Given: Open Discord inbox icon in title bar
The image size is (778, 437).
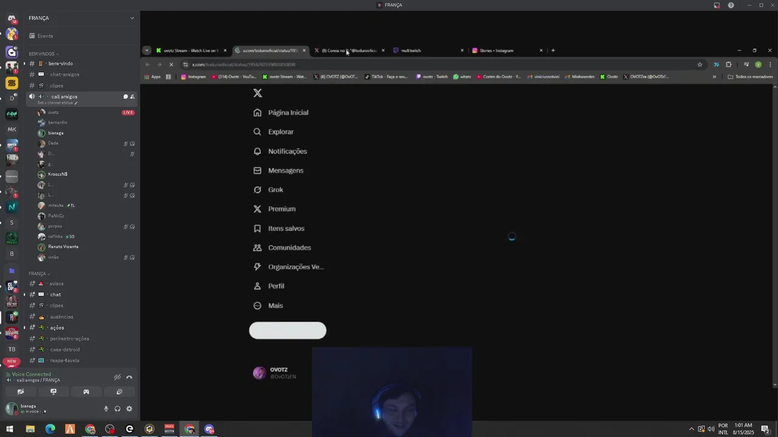Looking at the screenshot, I should 717,5.
